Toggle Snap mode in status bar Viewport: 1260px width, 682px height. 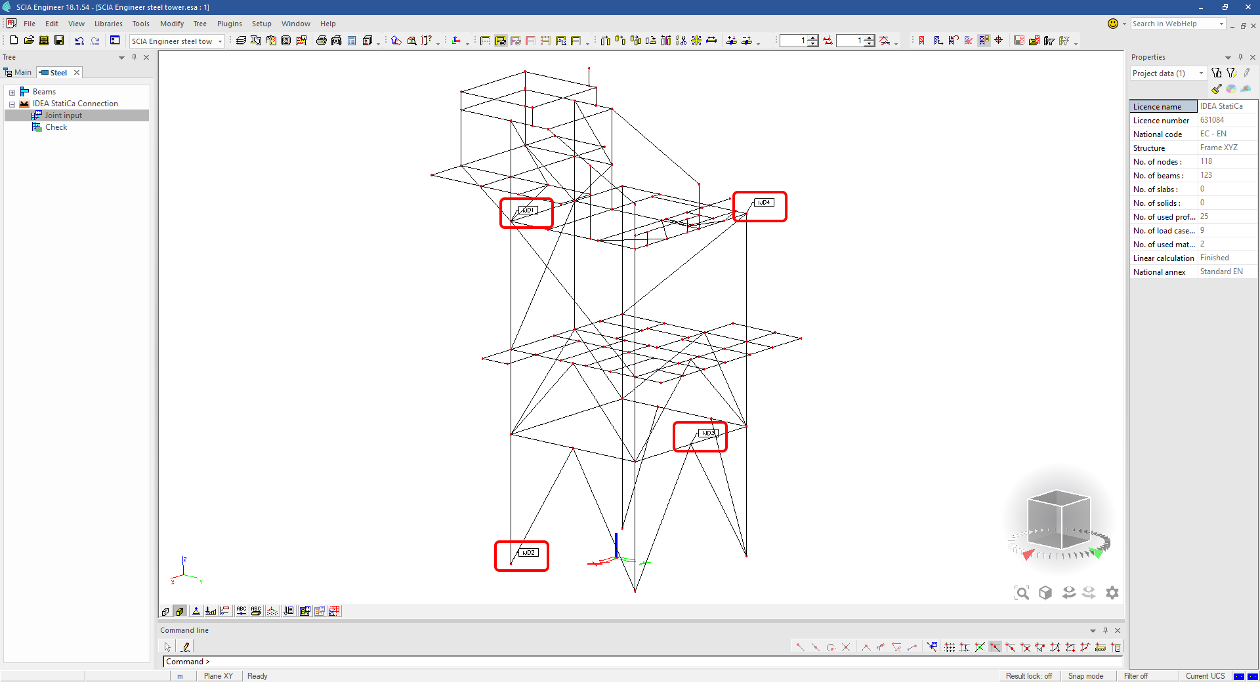[x=1085, y=676]
